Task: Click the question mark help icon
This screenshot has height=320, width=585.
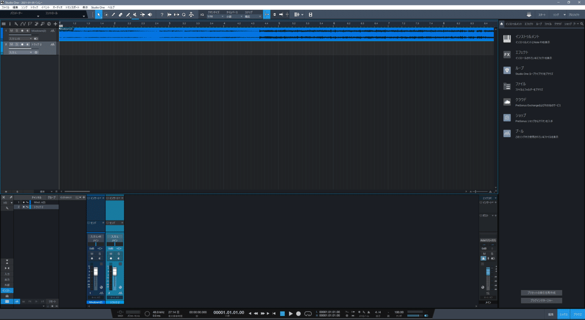Action: pyautogui.click(x=162, y=15)
